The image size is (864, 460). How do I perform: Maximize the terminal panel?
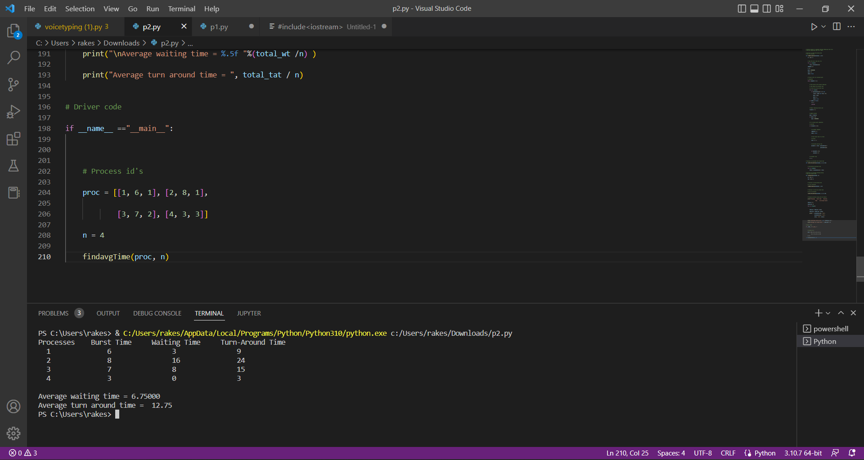click(x=840, y=313)
